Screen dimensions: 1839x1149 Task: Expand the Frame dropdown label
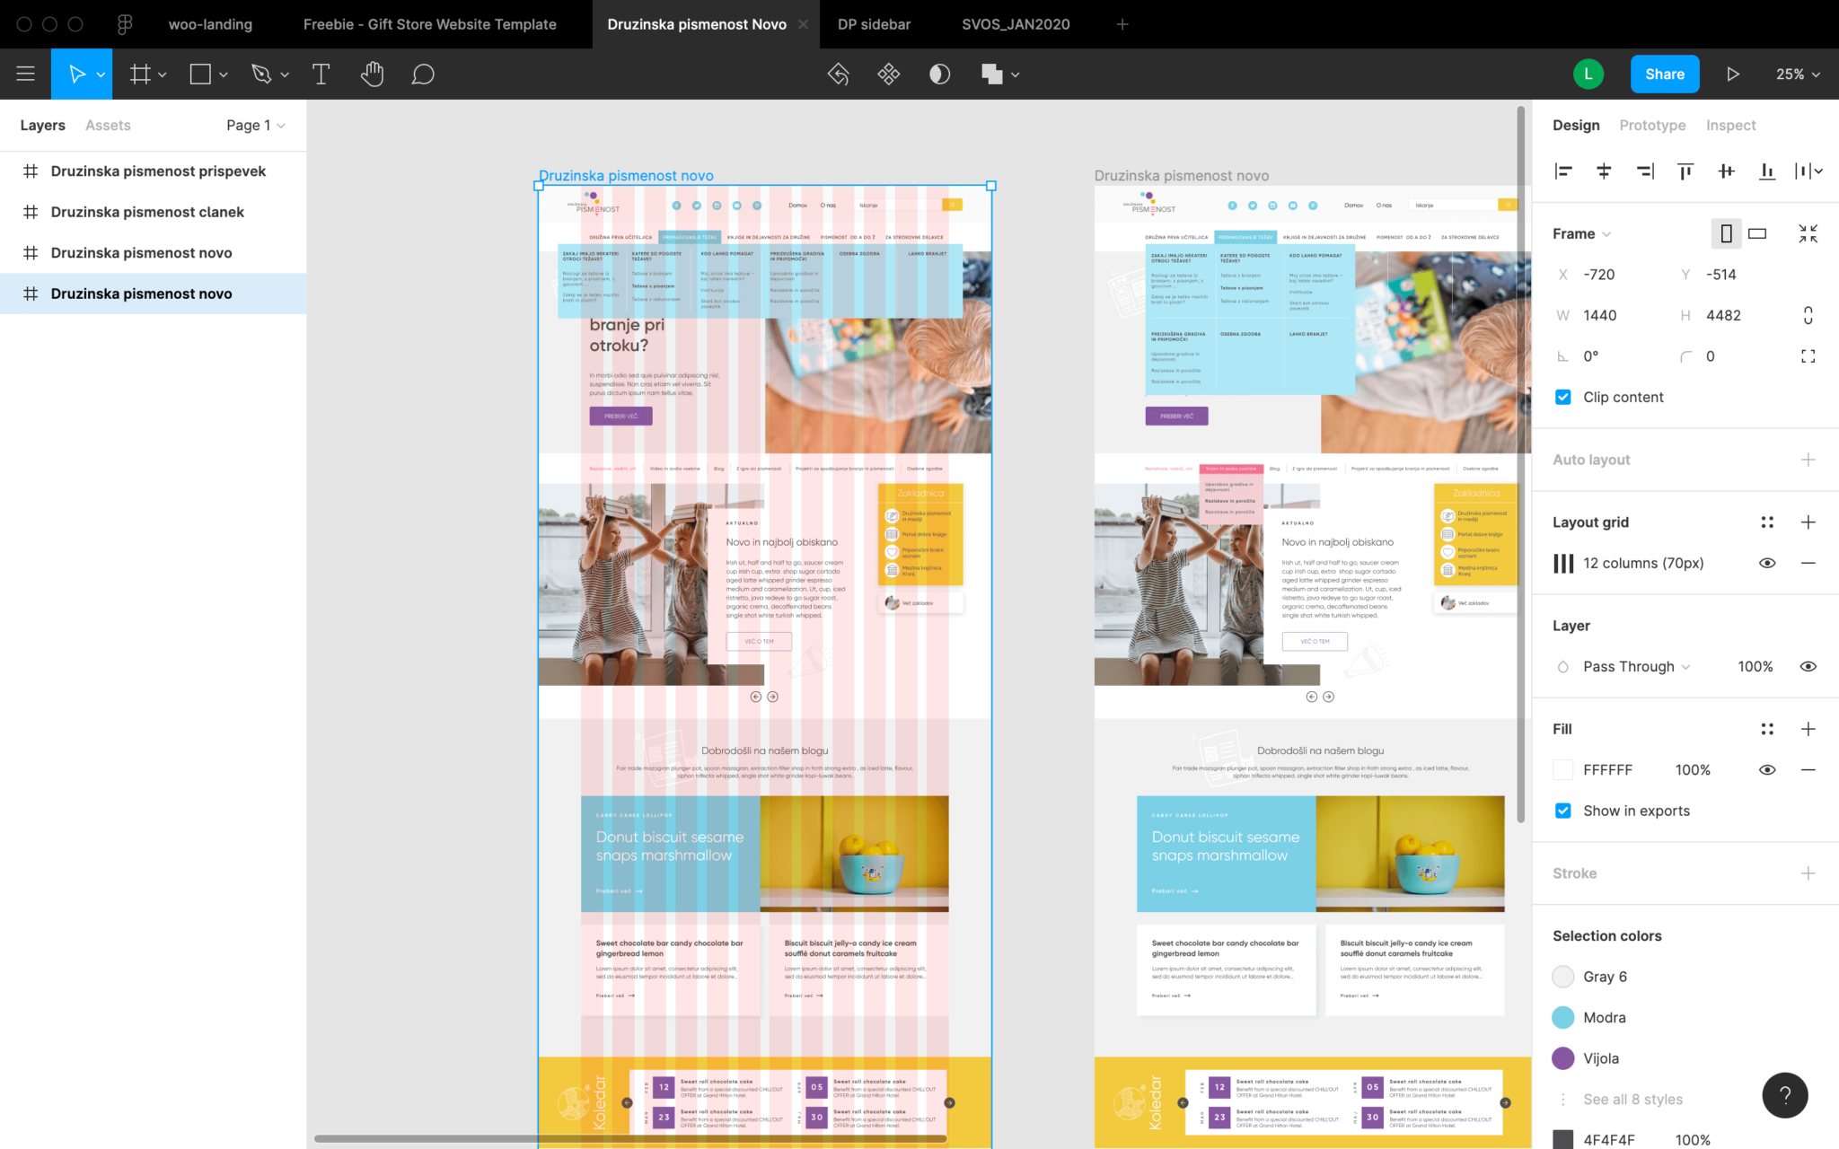(x=1583, y=233)
